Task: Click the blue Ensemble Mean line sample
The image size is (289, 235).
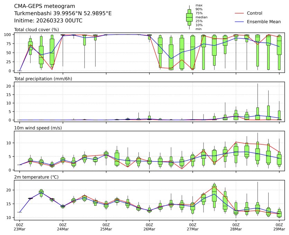Action: pyautogui.click(x=240, y=22)
